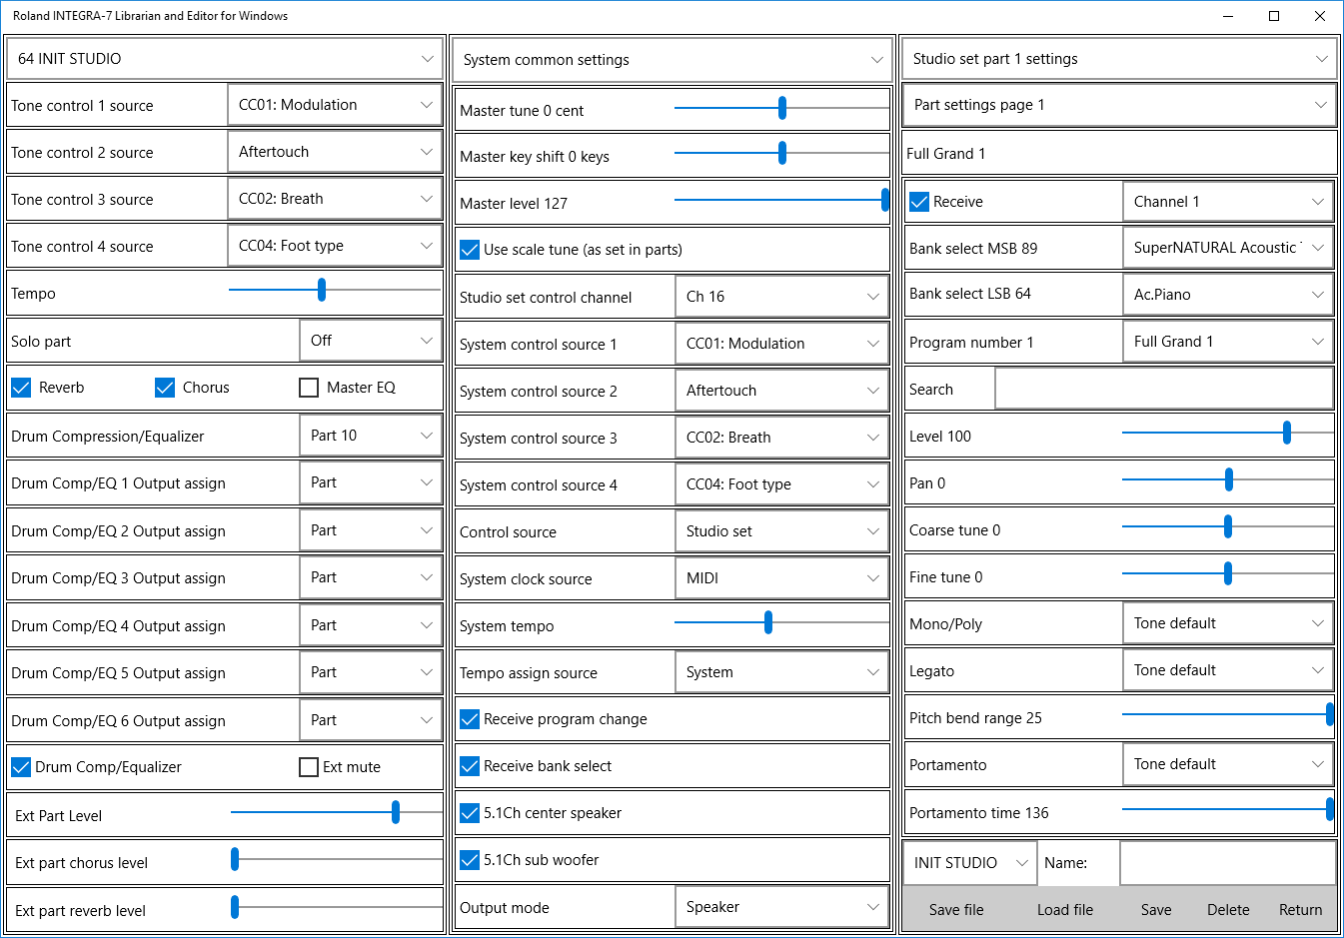Open Drum Comp/EQ 3 Output assign dropdown
This screenshot has width=1344, height=938.
coord(371,577)
